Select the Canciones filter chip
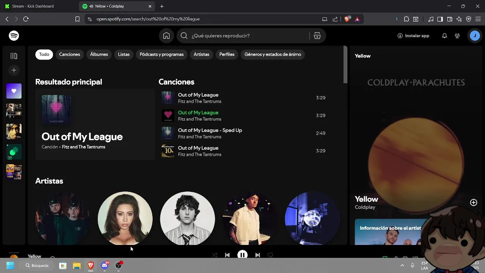 point(70,54)
